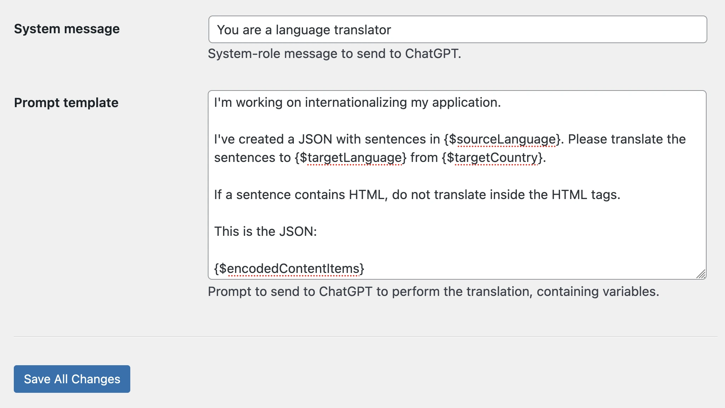Click the horizontal divider above Save button
The width and height of the screenshot is (725, 408).
click(362, 336)
